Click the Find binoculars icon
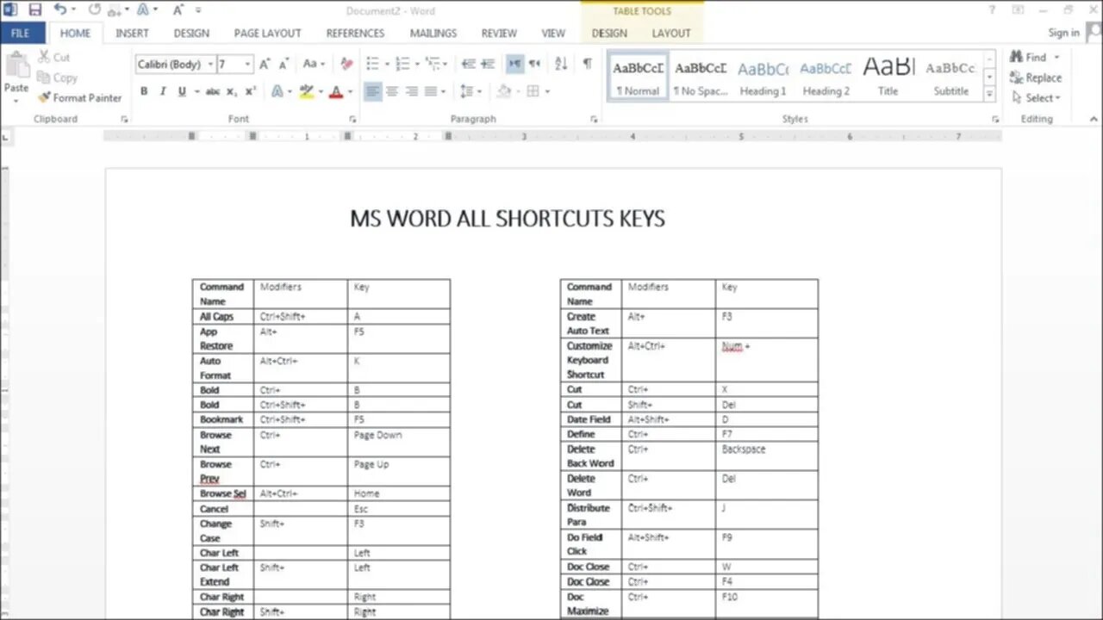The width and height of the screenshot is (1103, 620). coord(1017,57)
